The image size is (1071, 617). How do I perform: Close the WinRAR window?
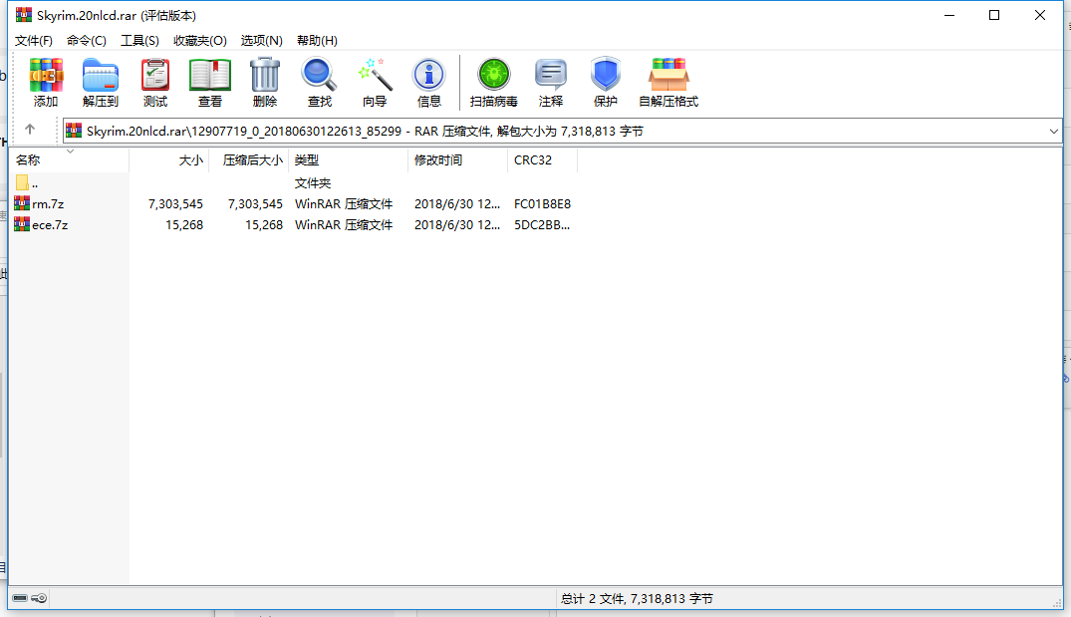[x=1040, y=15]
